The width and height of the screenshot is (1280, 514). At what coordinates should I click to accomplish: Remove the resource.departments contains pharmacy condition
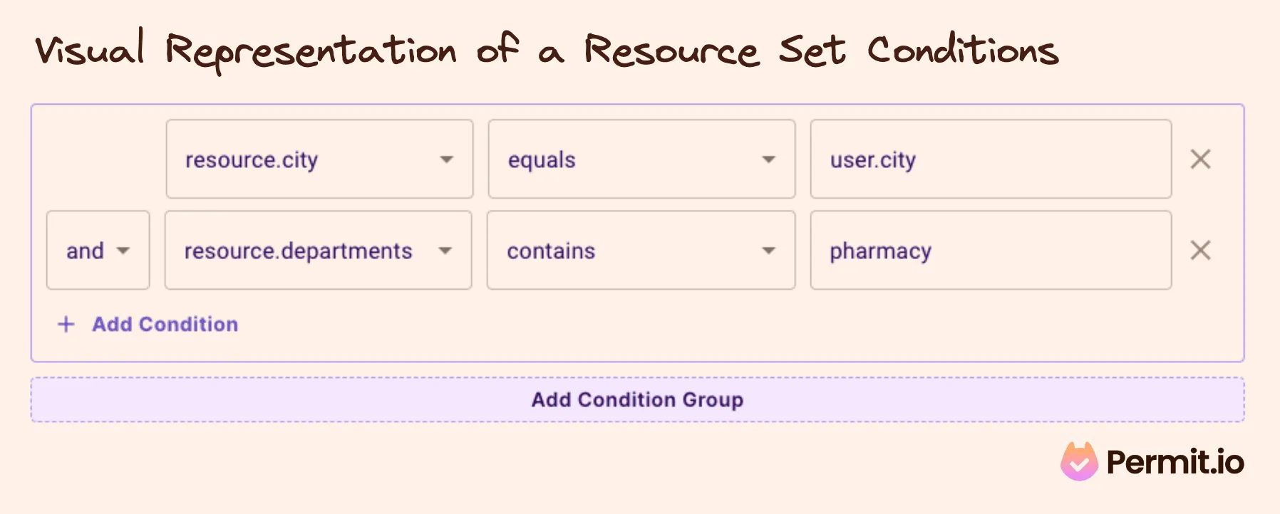point(1201,251)
